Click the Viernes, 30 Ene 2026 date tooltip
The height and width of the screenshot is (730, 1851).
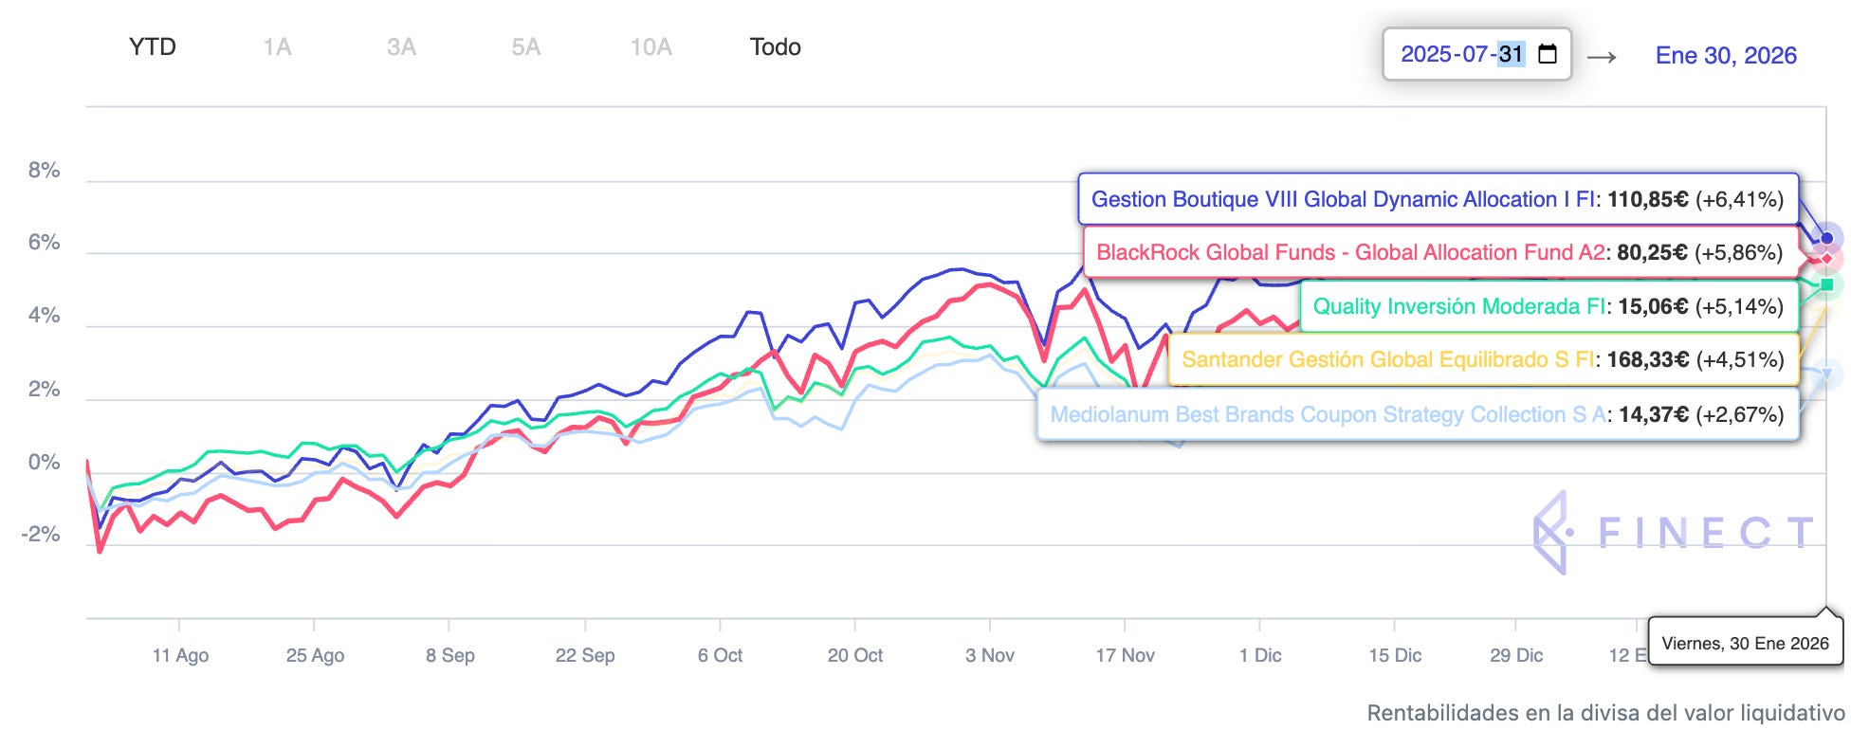coord(1745,643)
